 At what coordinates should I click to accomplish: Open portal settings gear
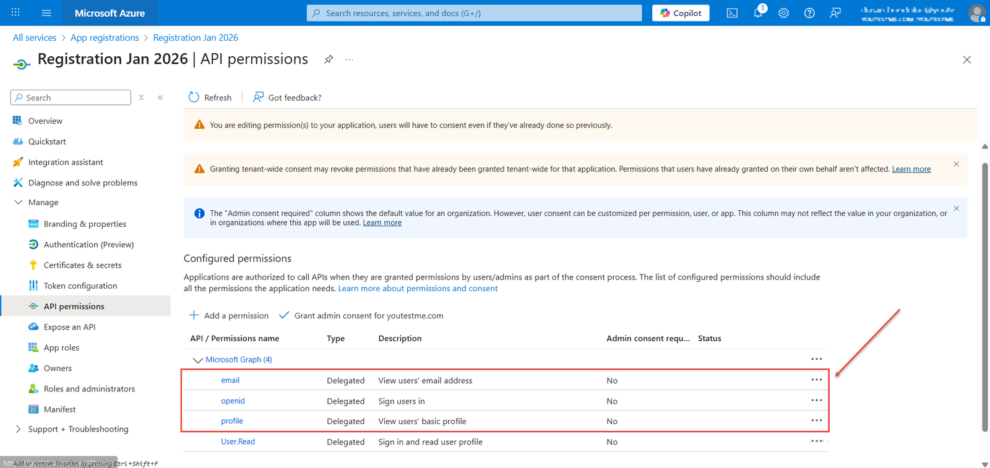[x=783, y=13]
